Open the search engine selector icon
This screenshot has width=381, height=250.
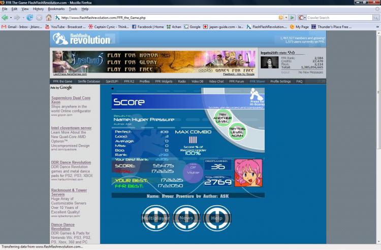pos(302,18)
